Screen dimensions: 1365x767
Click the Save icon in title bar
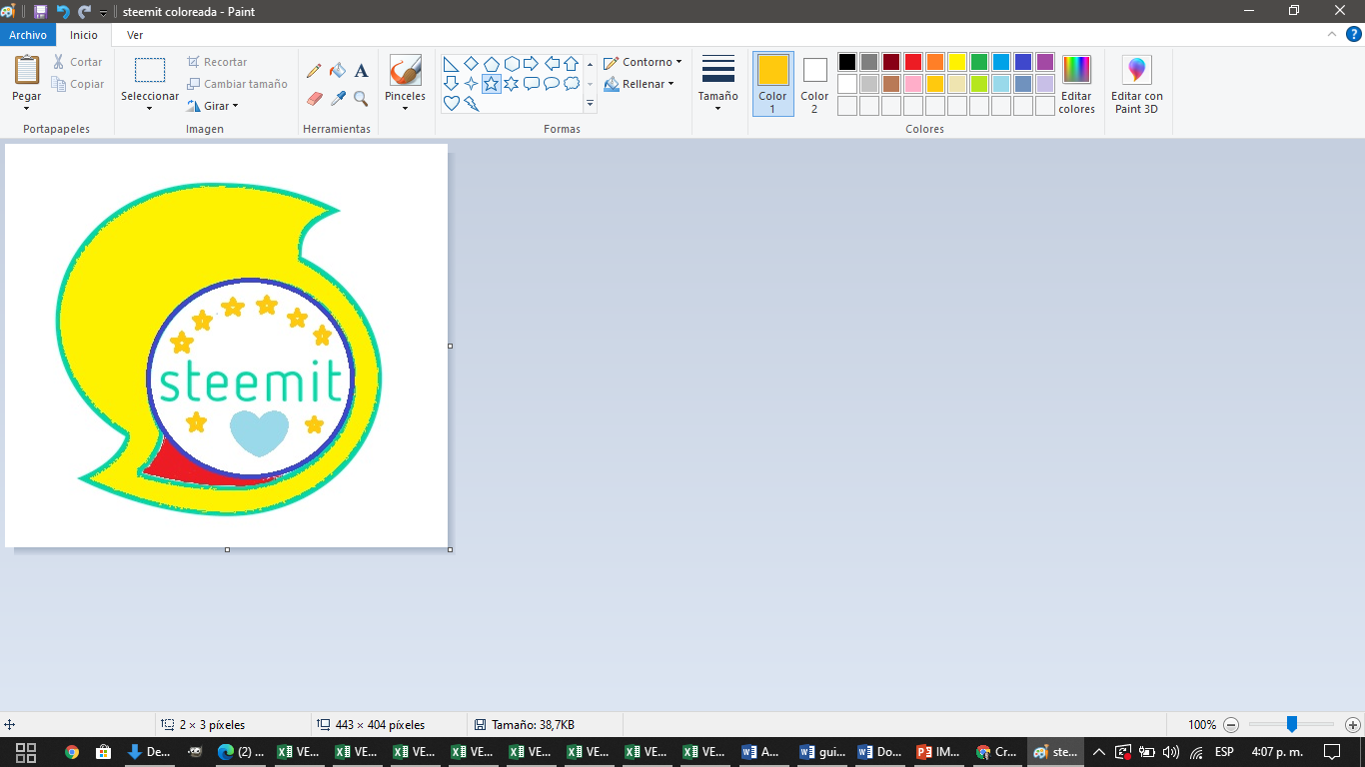[x=40, y=12]
